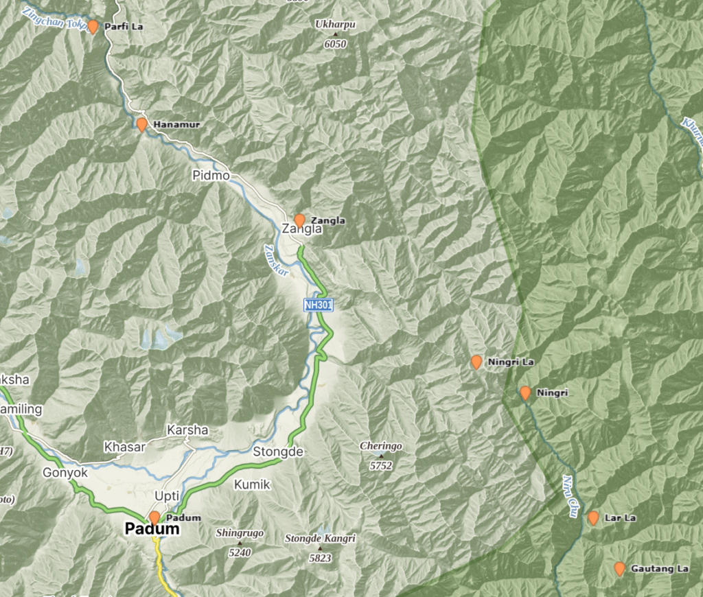Screen dimensions: 703x597
Task: Select the Ningri orange pin
Action: tap(525, 393)
